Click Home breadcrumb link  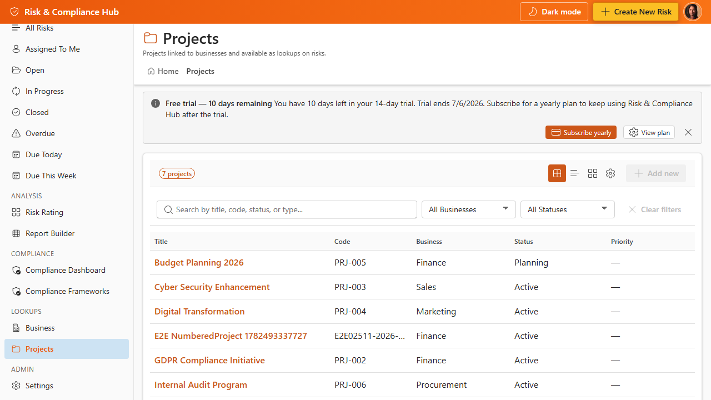pyautogui.click(x=163, y=71)
